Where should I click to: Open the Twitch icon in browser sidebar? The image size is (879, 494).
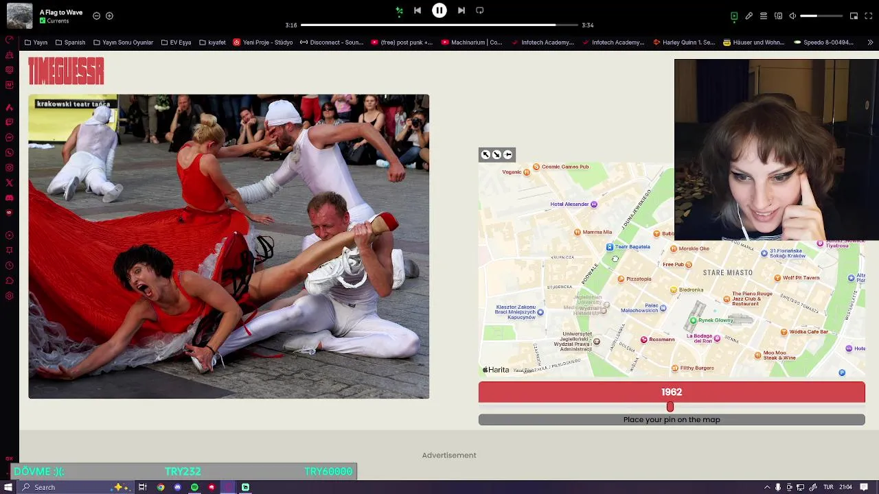tap(9, 122)
